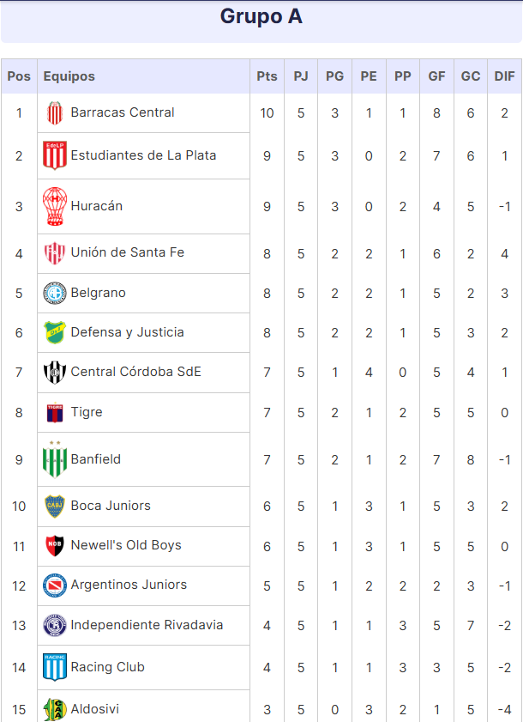Select the DIF column header
523x722 pixels.
(x=505, y=76)
